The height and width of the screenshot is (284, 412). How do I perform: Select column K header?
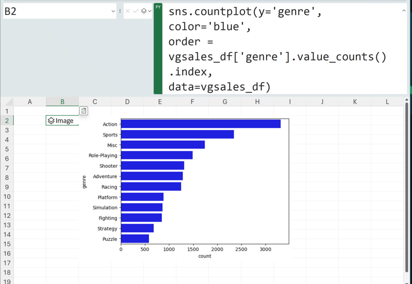point(355,102)
